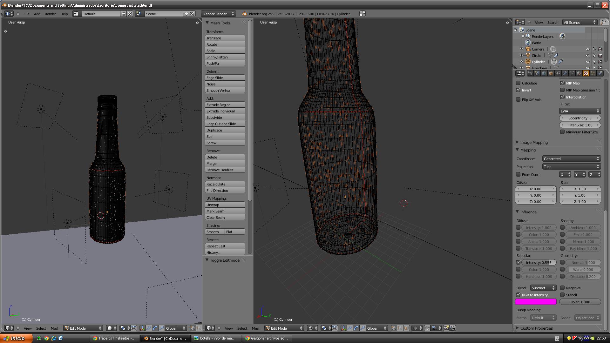The width and height of the screenshot is (610, 343).
Task: Open the Projection dropdown set to Tube
Action: [x=571, y=167]
